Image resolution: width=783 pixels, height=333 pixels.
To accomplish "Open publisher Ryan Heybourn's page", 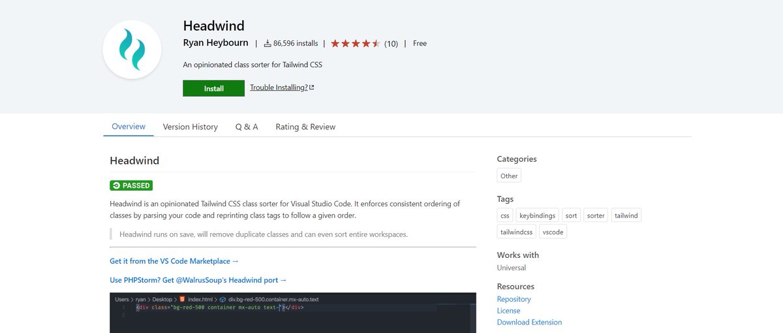I will (216, 42).
